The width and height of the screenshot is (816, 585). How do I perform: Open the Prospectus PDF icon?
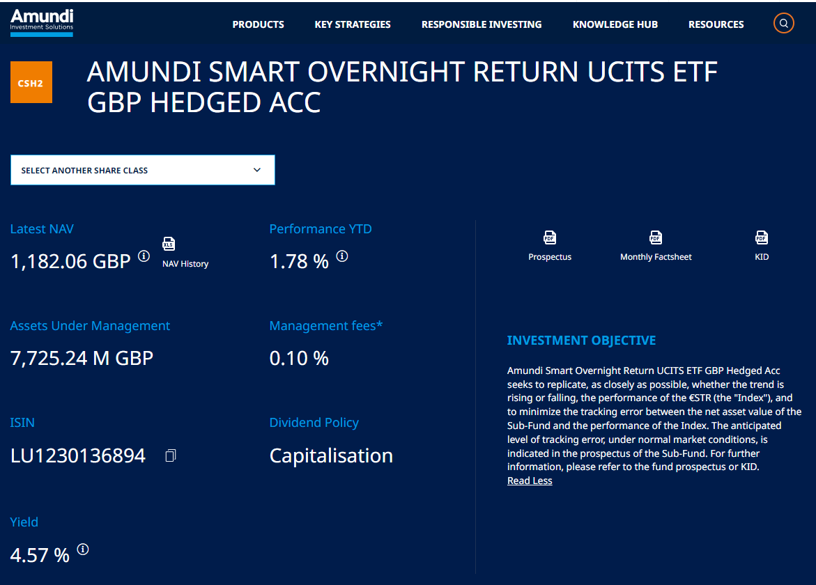pyautogui.click(x=550, y=237)
